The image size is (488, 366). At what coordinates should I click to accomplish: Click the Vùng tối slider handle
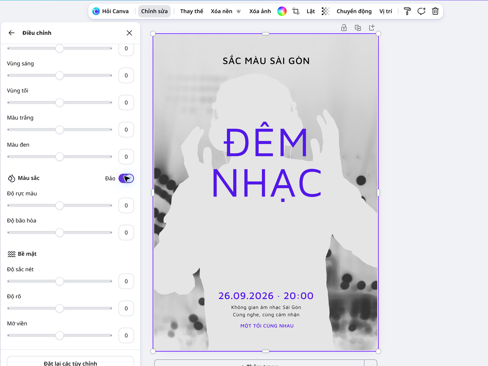(x=60, y=103)
